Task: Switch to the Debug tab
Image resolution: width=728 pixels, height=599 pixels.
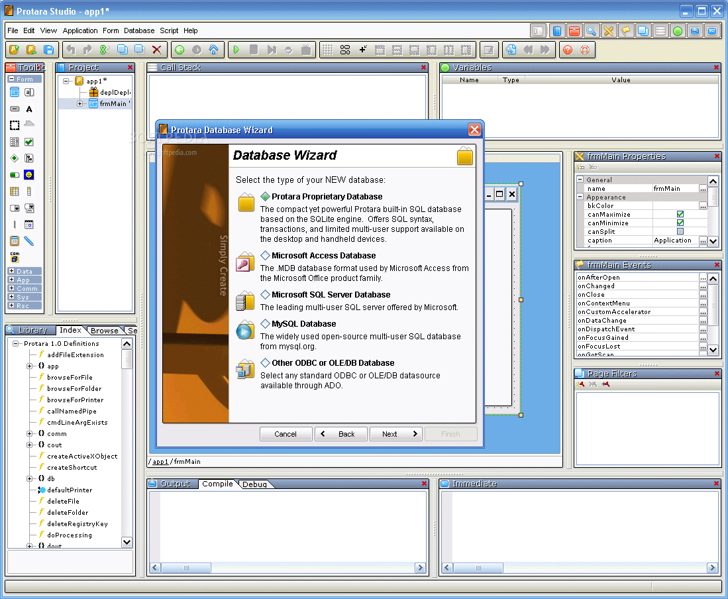Action: [254, 484]
